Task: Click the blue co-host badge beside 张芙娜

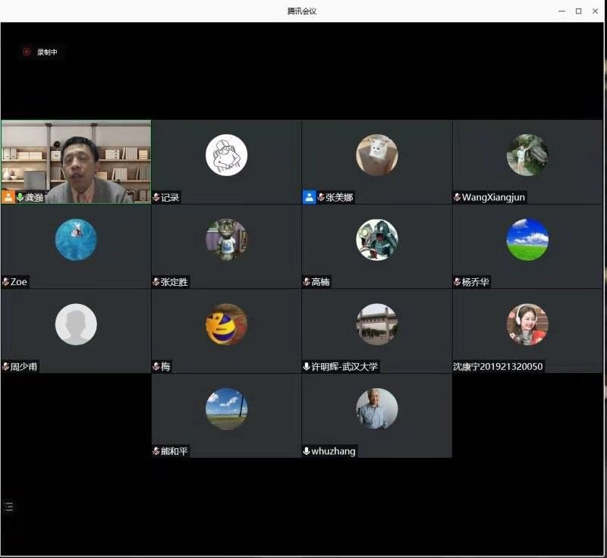Action: (309, 197)
